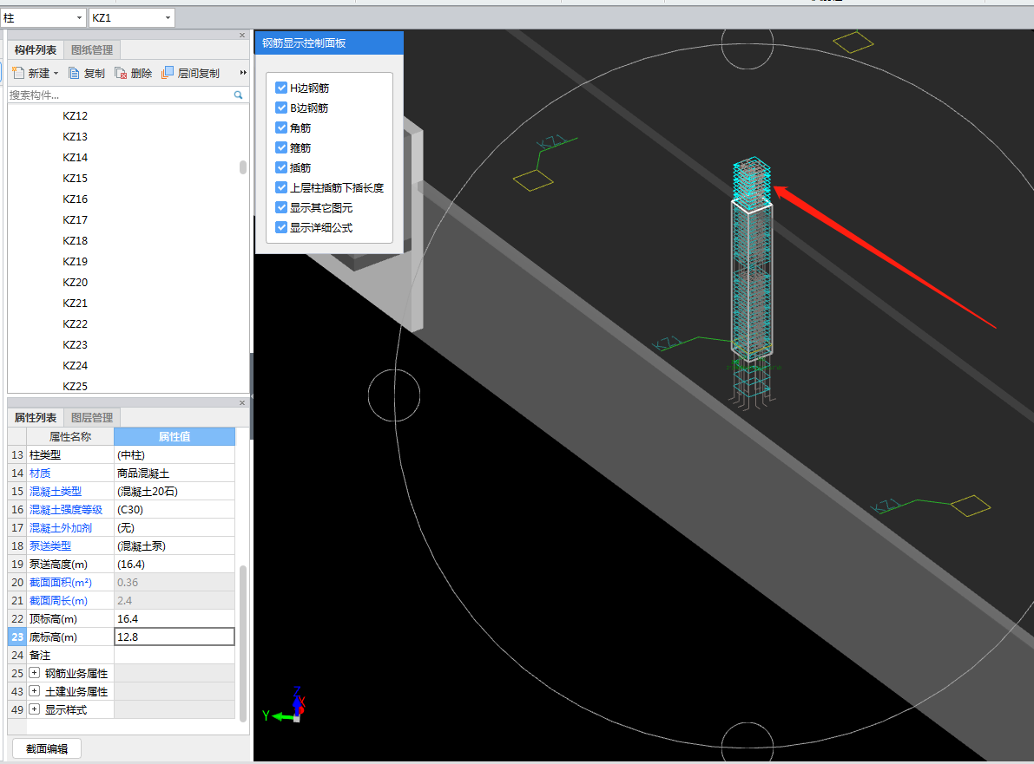Close the component list panel with X
Image resolution: width=1034 pixels, height=764 pixels.
click(x=242, y=36)
